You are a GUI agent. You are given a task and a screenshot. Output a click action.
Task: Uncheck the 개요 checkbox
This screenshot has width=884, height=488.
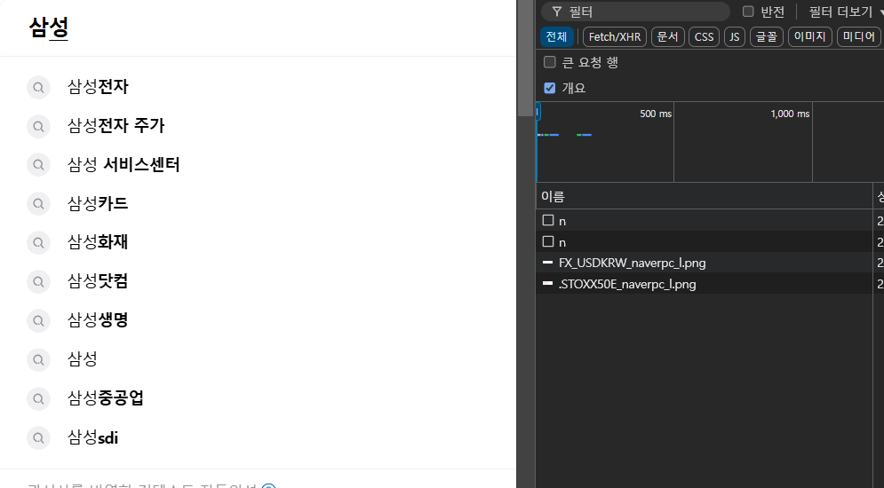tap(550, 88)
